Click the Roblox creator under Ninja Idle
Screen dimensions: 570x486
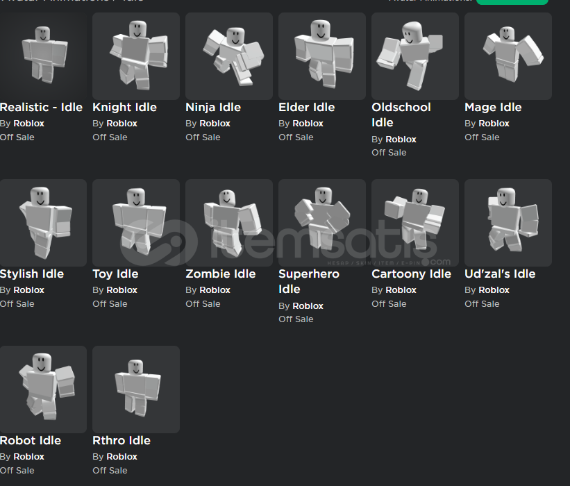[215, 124]
